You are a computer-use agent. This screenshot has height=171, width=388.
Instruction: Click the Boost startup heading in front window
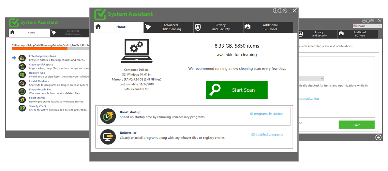pos(130,112)
